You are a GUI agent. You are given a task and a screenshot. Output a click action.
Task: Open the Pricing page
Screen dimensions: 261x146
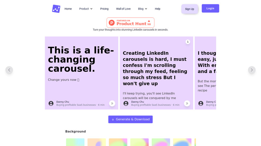pos(104,9)
